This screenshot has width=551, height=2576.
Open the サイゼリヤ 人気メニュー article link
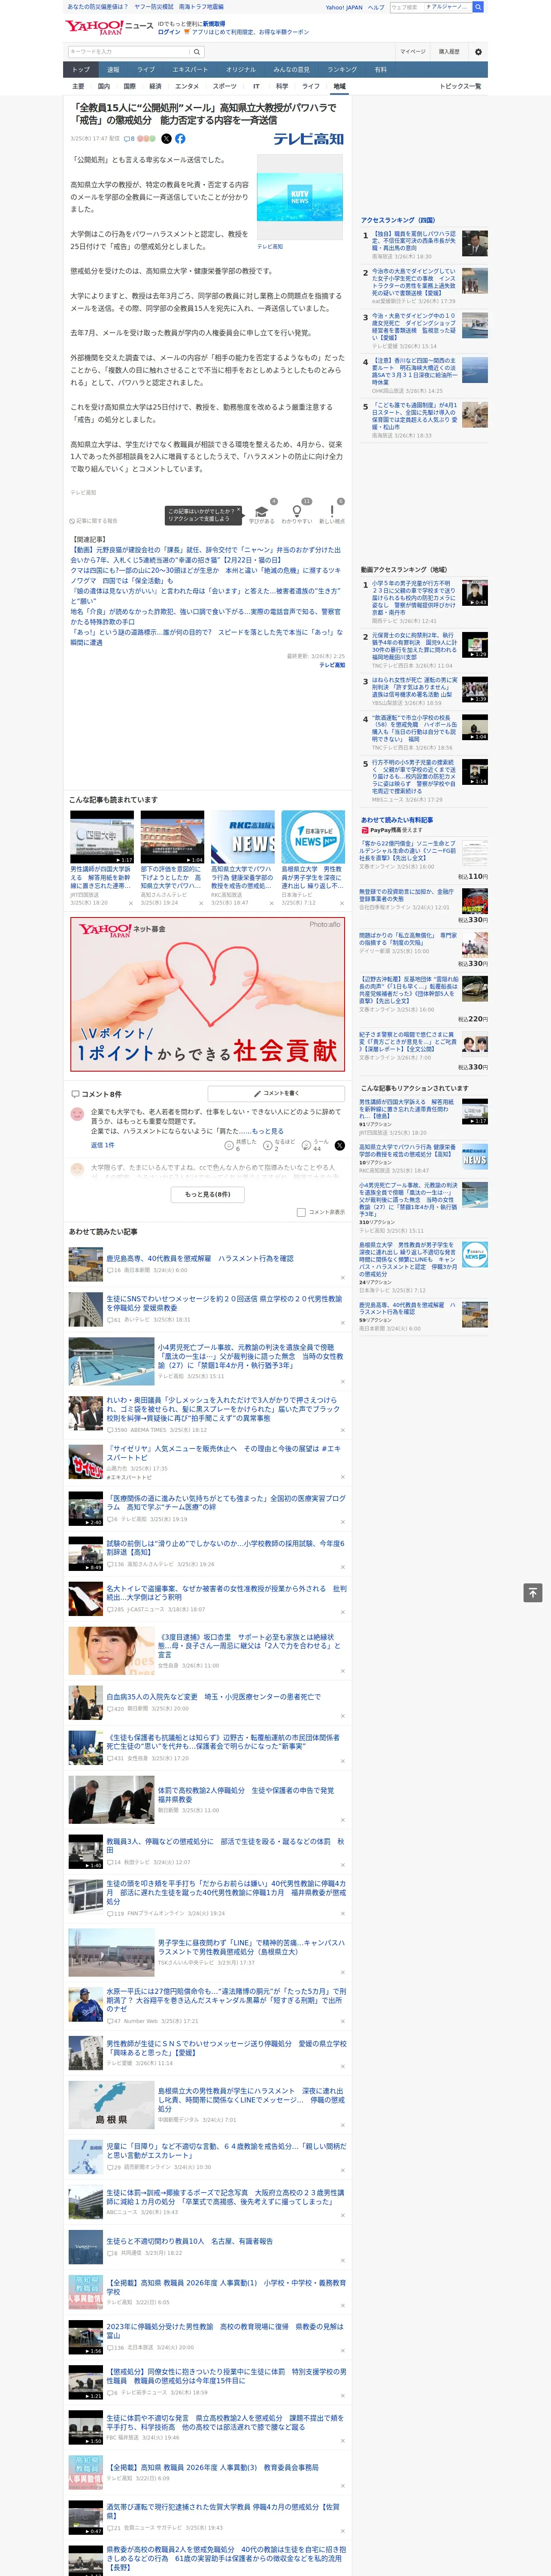224,1453
